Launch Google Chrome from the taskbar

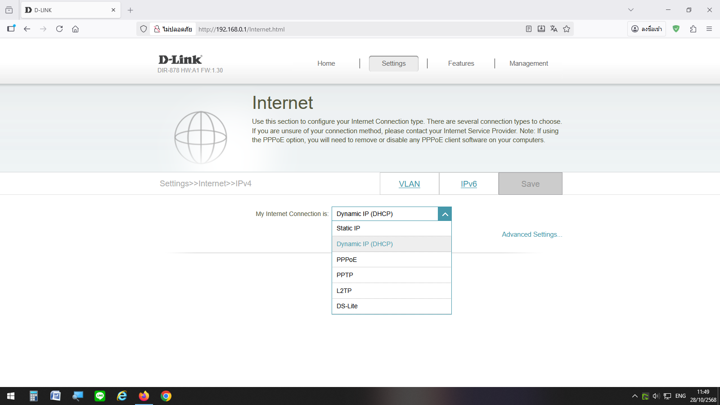coord(166,396)
